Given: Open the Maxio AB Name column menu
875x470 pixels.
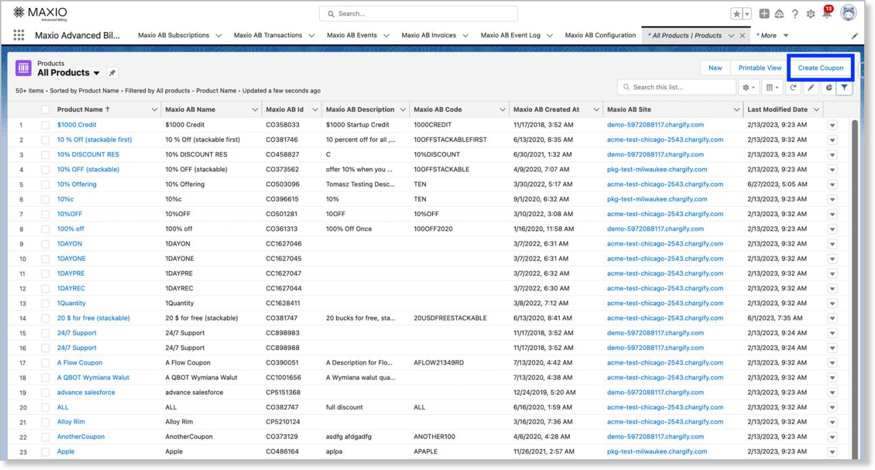Looking at the screenshot, I should click(255, 109).
